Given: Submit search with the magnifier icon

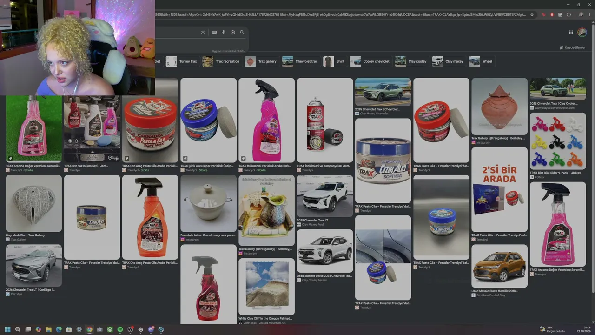Looking at the screenshot, I should point(242,33).
